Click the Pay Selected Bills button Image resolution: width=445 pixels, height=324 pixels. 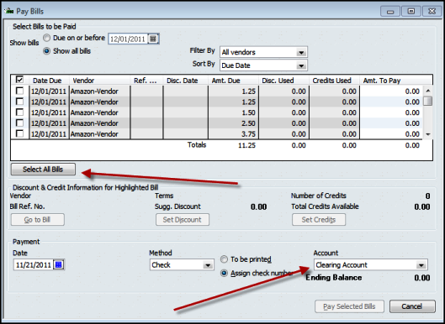coord(349,306)
